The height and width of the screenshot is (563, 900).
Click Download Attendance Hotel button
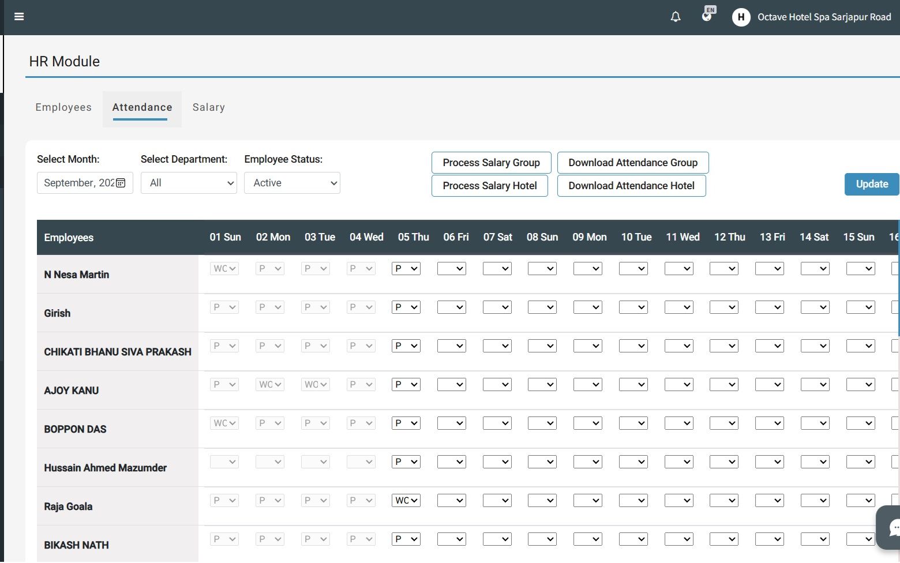tap(631, 186)
